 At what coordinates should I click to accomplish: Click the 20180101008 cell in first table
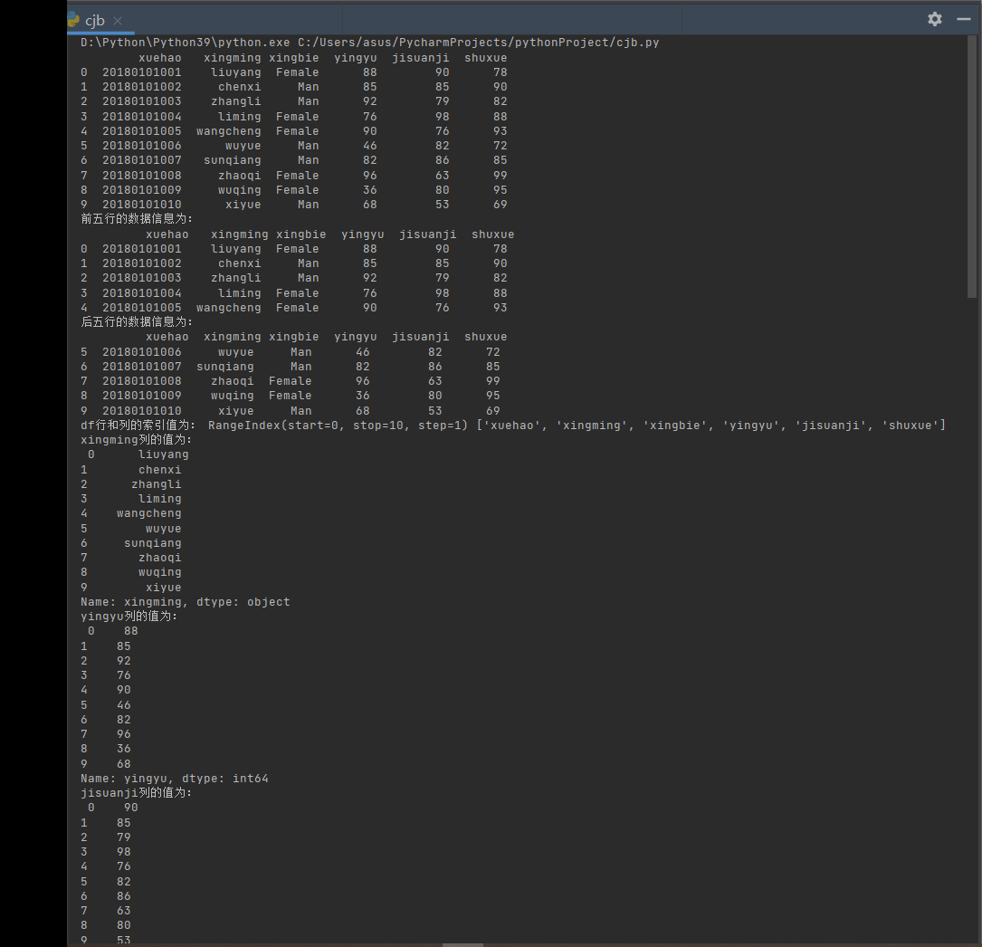(x=141, y=176)
